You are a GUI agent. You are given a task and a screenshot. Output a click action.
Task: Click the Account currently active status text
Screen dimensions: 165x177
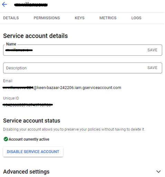(x=29, y=139)
